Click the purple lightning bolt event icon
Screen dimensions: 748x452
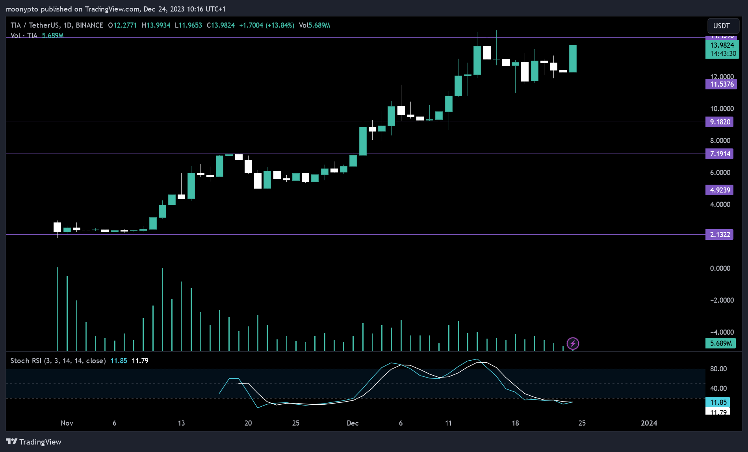pos(573,343)
